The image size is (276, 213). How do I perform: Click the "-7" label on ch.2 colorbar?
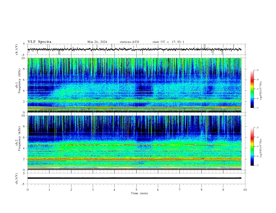pyautogui.click(x=257, y=165)
